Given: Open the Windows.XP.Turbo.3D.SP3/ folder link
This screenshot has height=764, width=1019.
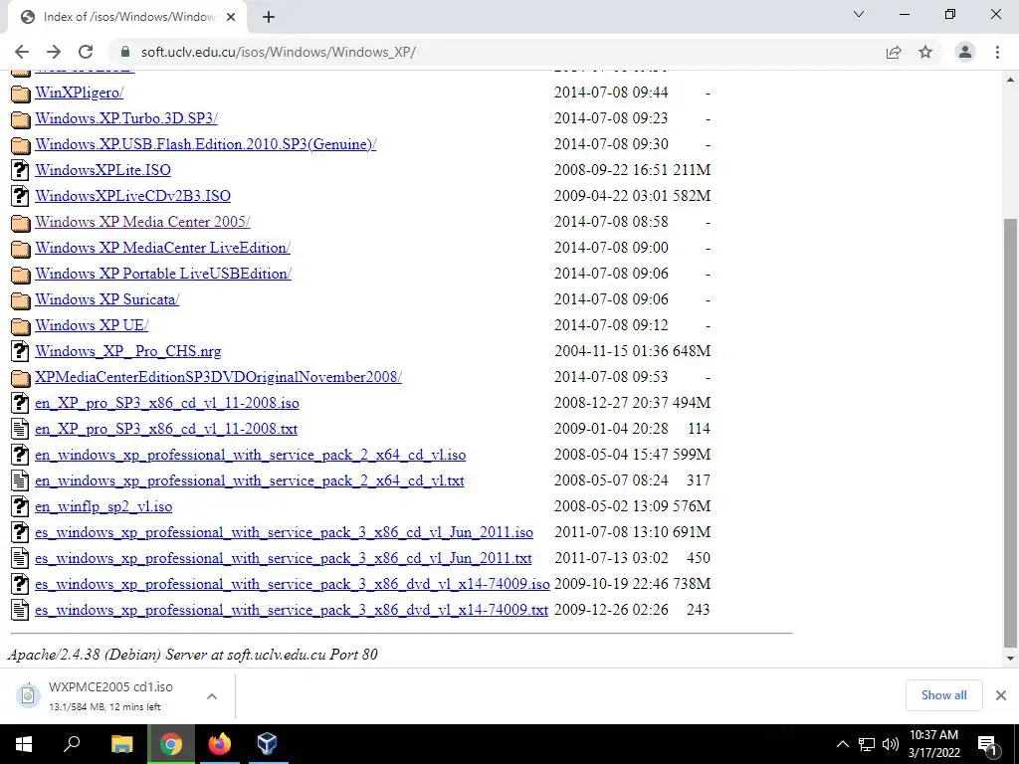Looking at the screenshot, I should (126, 118).
